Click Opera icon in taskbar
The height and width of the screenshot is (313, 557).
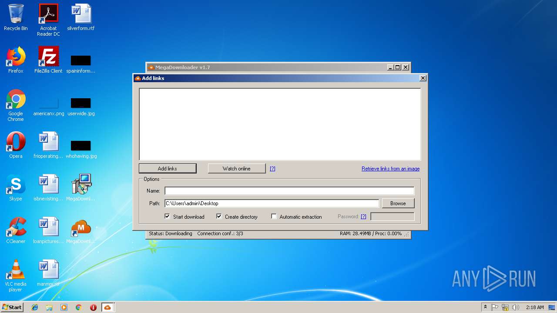93,307
